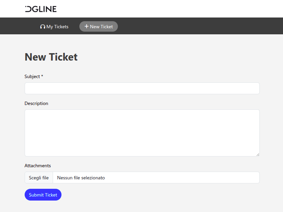Click the headphones icon beside My Tickets
This screenshot has height=212, width=283.
43,26
